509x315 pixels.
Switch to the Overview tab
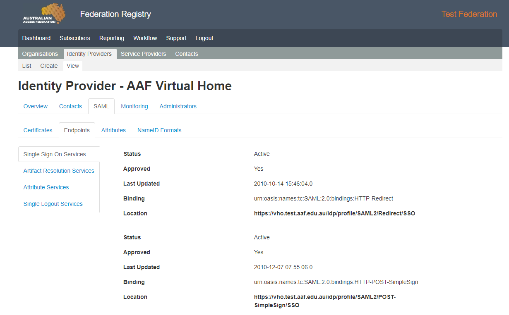pyautogui.click(x=36, y=106)
